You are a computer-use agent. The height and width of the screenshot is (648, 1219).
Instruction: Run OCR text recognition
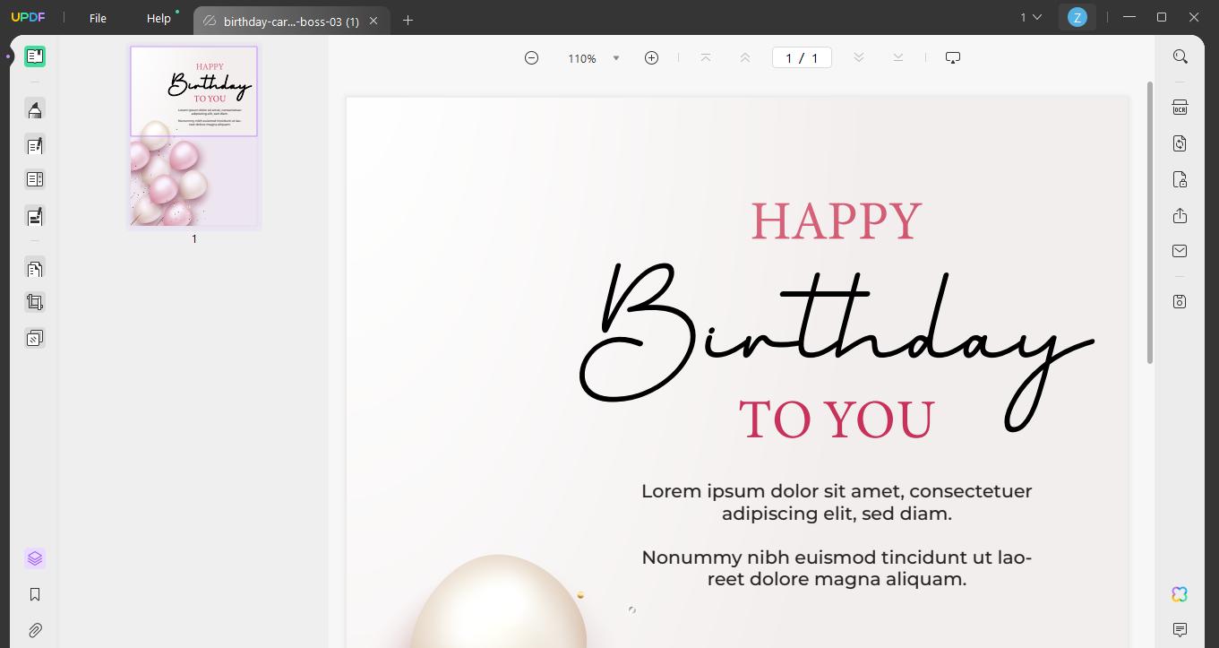point(1180,108)
